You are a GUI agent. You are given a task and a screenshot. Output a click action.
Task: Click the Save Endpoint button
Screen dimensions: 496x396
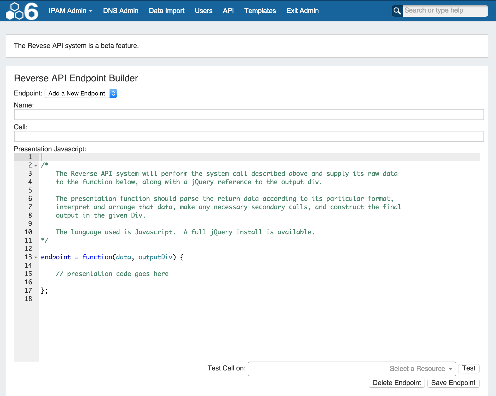[453, 383]
